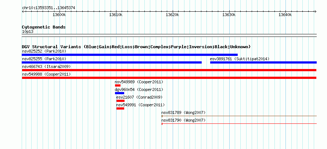Select the small red nsv549991 bar

(121, 108)
